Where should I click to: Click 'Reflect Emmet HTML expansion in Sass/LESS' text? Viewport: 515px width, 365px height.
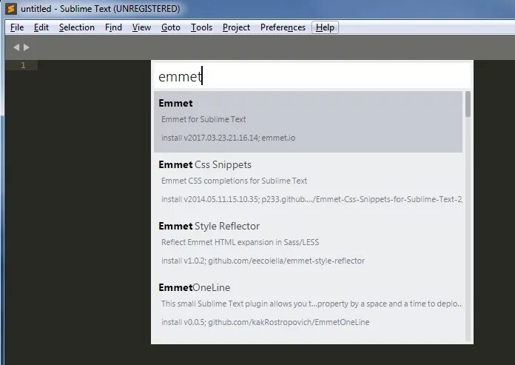[x=240, y=242]
